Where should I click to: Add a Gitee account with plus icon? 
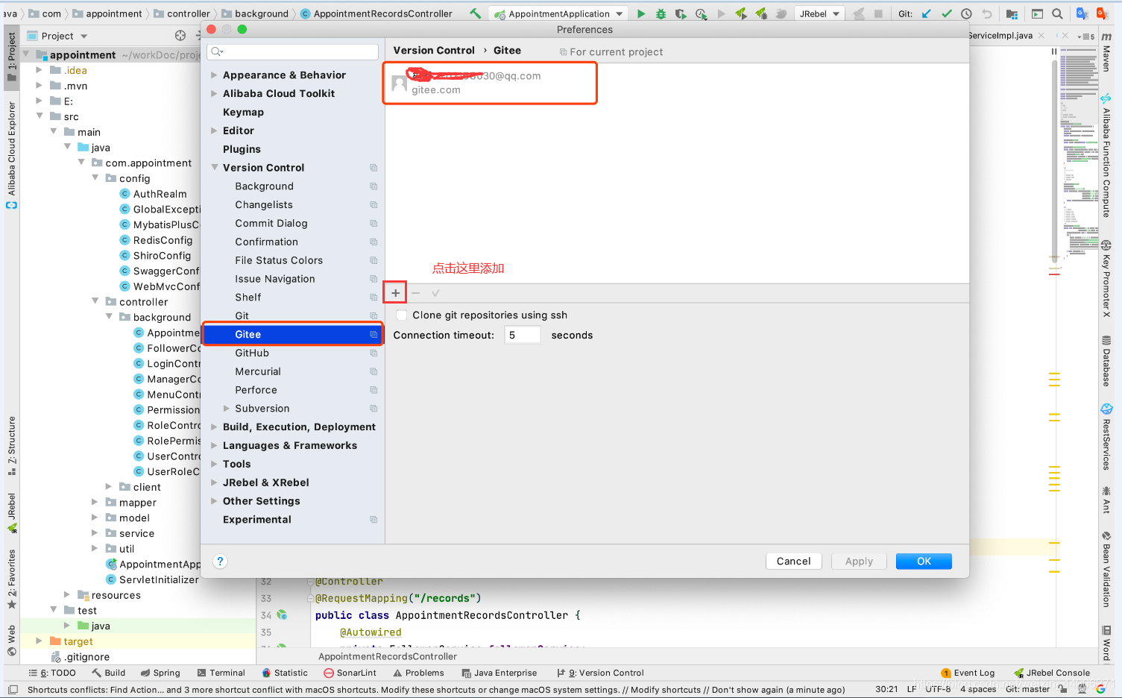395,293
